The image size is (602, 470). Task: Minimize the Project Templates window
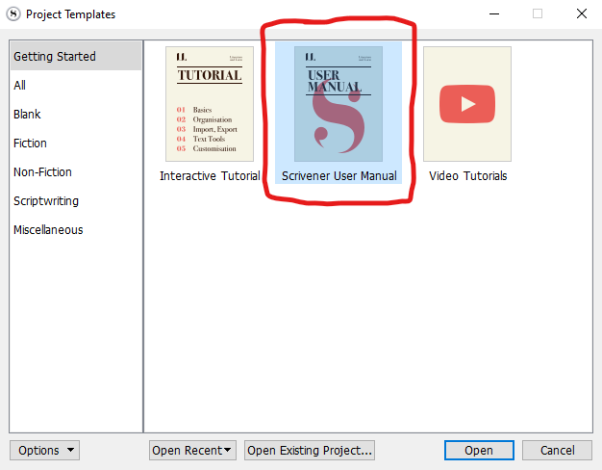pyautogui.click(x=494, y=13)
